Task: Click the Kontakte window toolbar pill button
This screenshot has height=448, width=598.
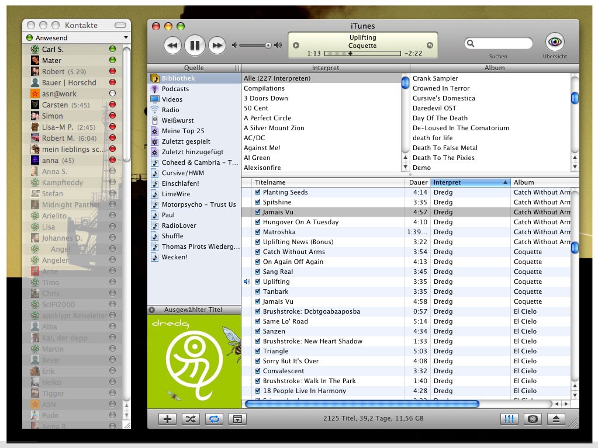Action: 120,25
